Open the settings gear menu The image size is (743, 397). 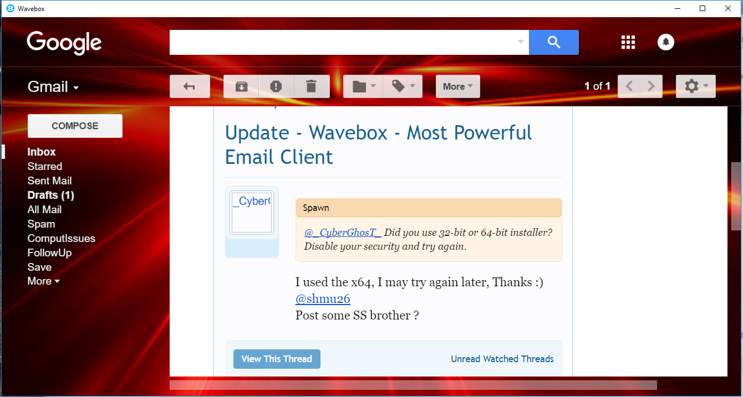click(696, 86)
